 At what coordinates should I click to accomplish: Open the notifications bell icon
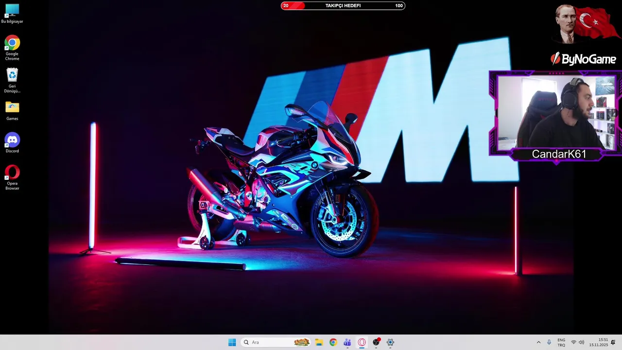pos(613,342)
